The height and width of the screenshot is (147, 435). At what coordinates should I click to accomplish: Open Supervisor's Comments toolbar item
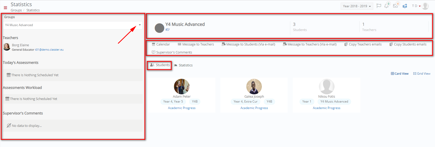pyautogui.click(x=172, y=52)
